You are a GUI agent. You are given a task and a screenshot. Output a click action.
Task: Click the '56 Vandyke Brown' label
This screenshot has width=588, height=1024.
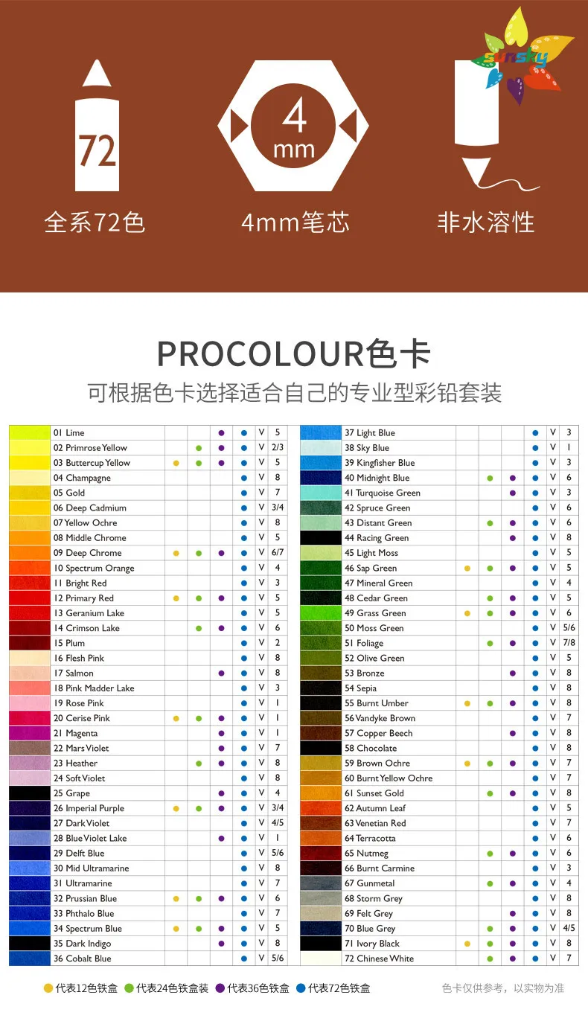(x=380, y=718)
